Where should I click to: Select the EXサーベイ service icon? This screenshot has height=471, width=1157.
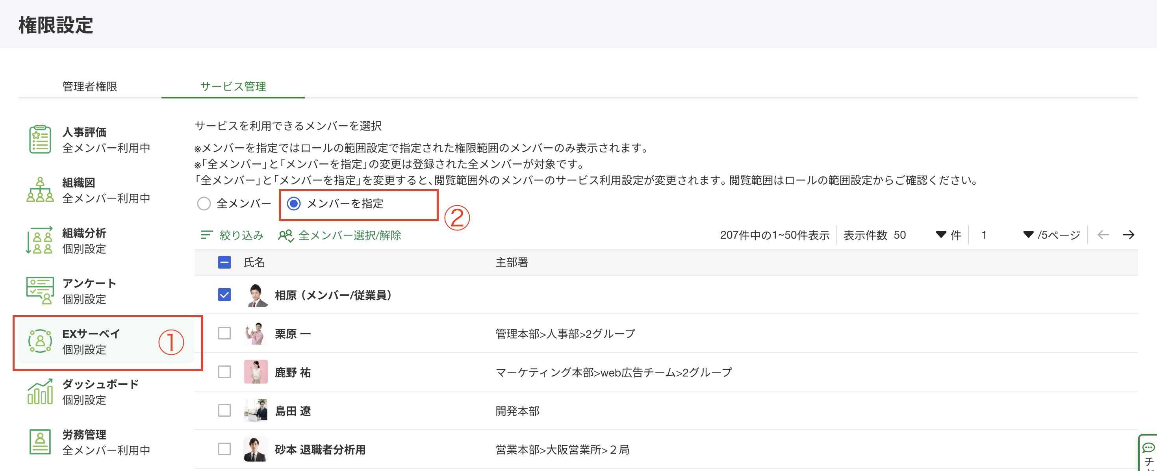[x=41, y=342]
